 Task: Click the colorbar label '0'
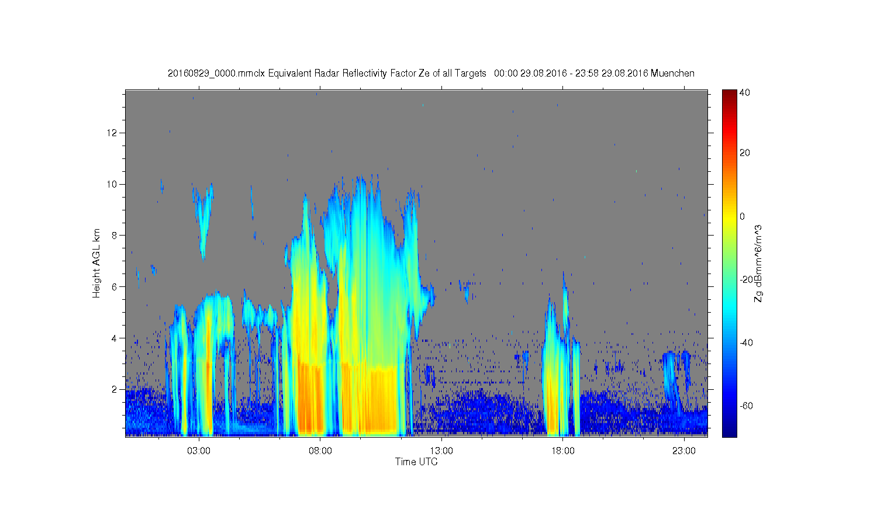(743, 216)
